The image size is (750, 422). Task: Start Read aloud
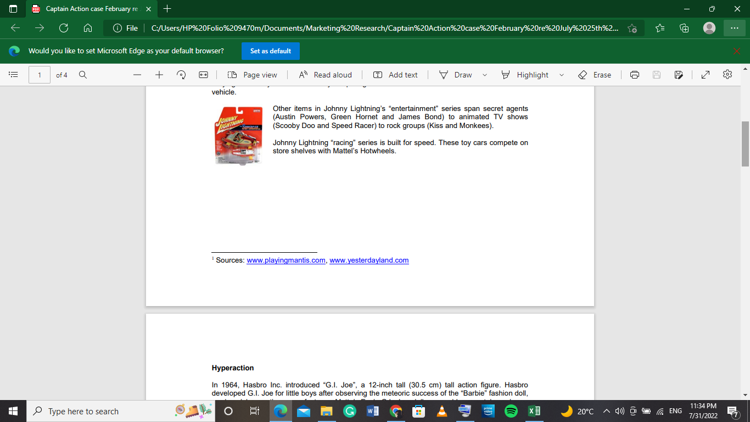pos(325,75)
